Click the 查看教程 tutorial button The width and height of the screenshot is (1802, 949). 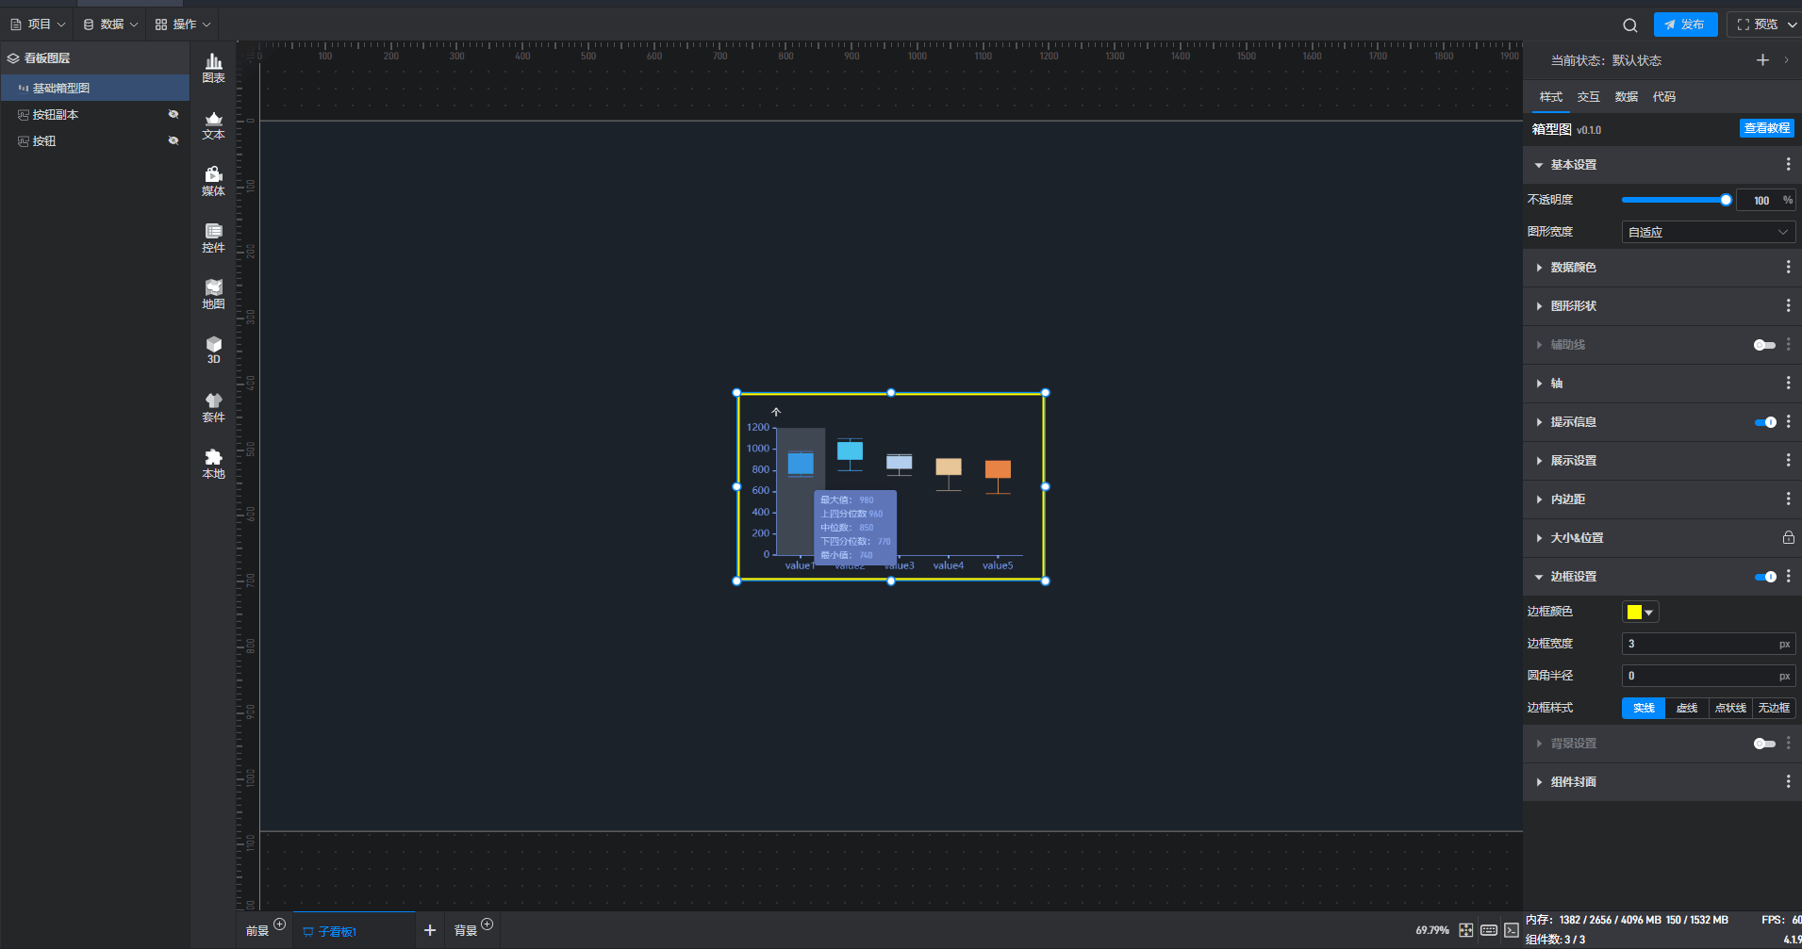pyautogui.click(x=1766, y=128)
